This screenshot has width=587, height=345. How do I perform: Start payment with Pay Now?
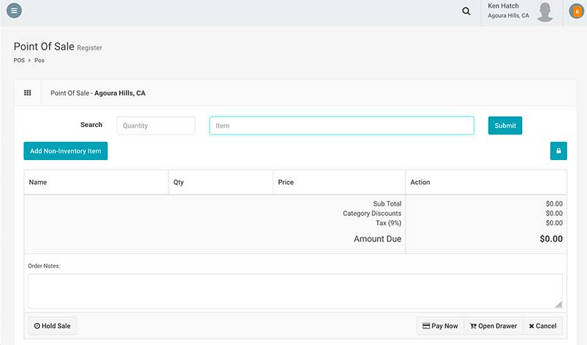(440, 326)
